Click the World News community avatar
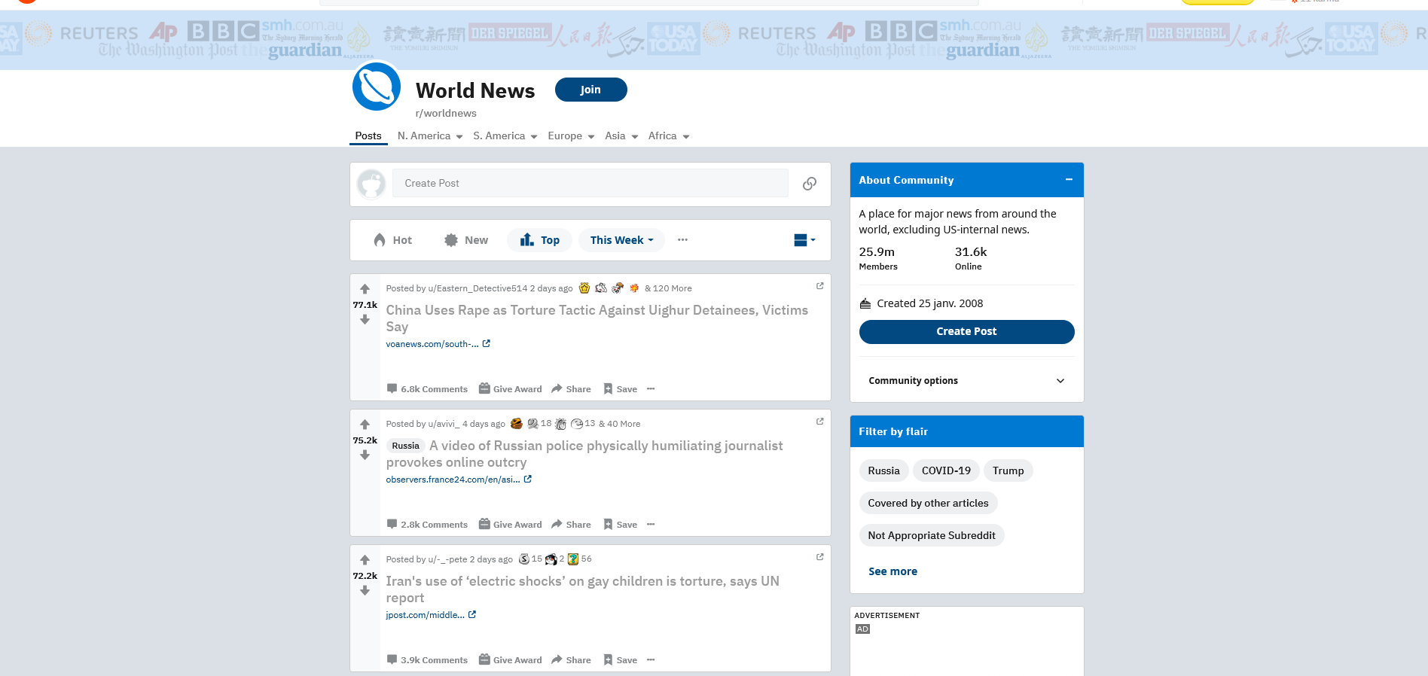1428x676 pixels. (x=377, y=87)
